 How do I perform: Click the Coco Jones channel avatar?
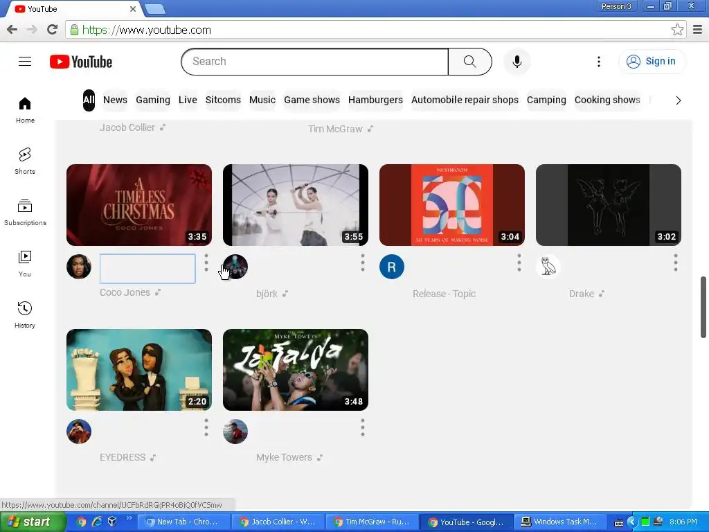(79, 267)
